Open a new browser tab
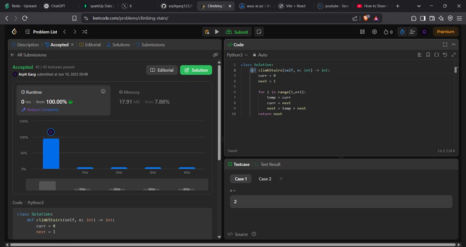Image resolution: width=466 pixels, height=247 pixels. tap(398, 6)
